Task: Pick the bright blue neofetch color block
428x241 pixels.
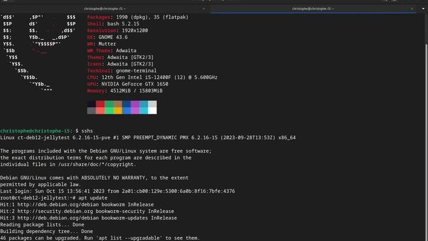Action: tap(126, 110)
